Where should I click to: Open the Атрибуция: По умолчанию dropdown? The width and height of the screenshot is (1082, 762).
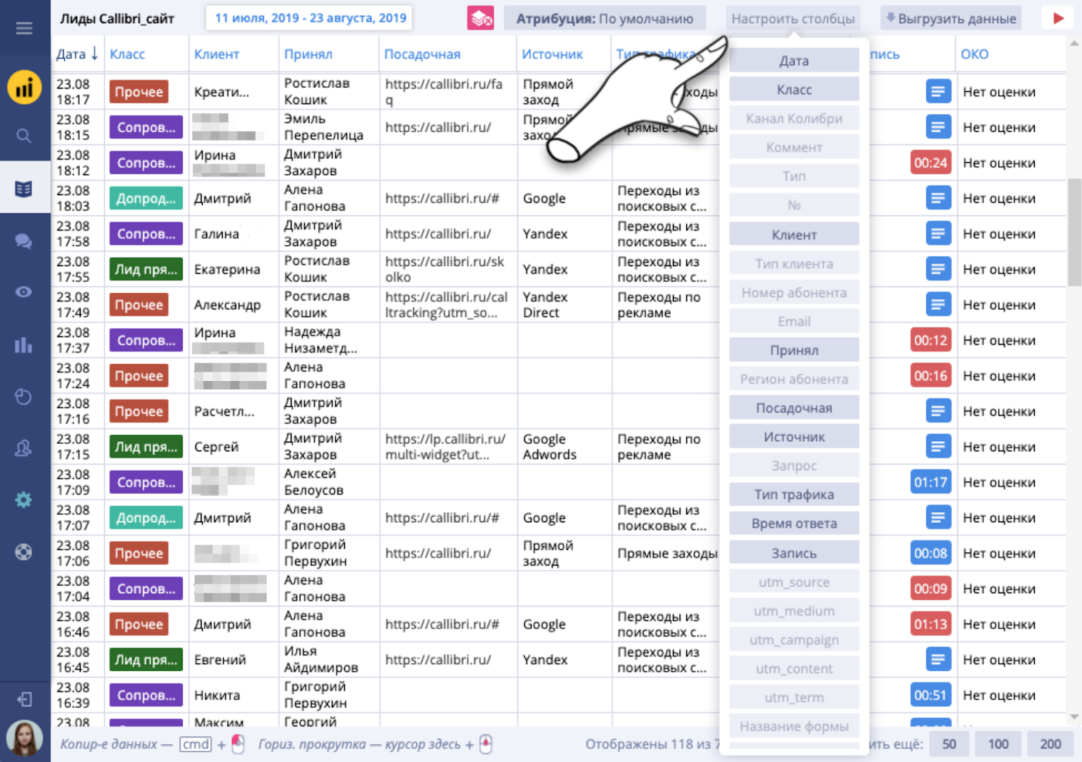pyautogui.click(x=605, y=18)
